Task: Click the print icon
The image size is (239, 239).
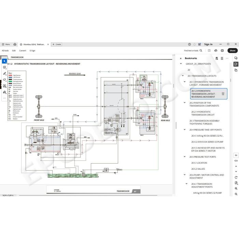Action: click(x=222, y=51)
